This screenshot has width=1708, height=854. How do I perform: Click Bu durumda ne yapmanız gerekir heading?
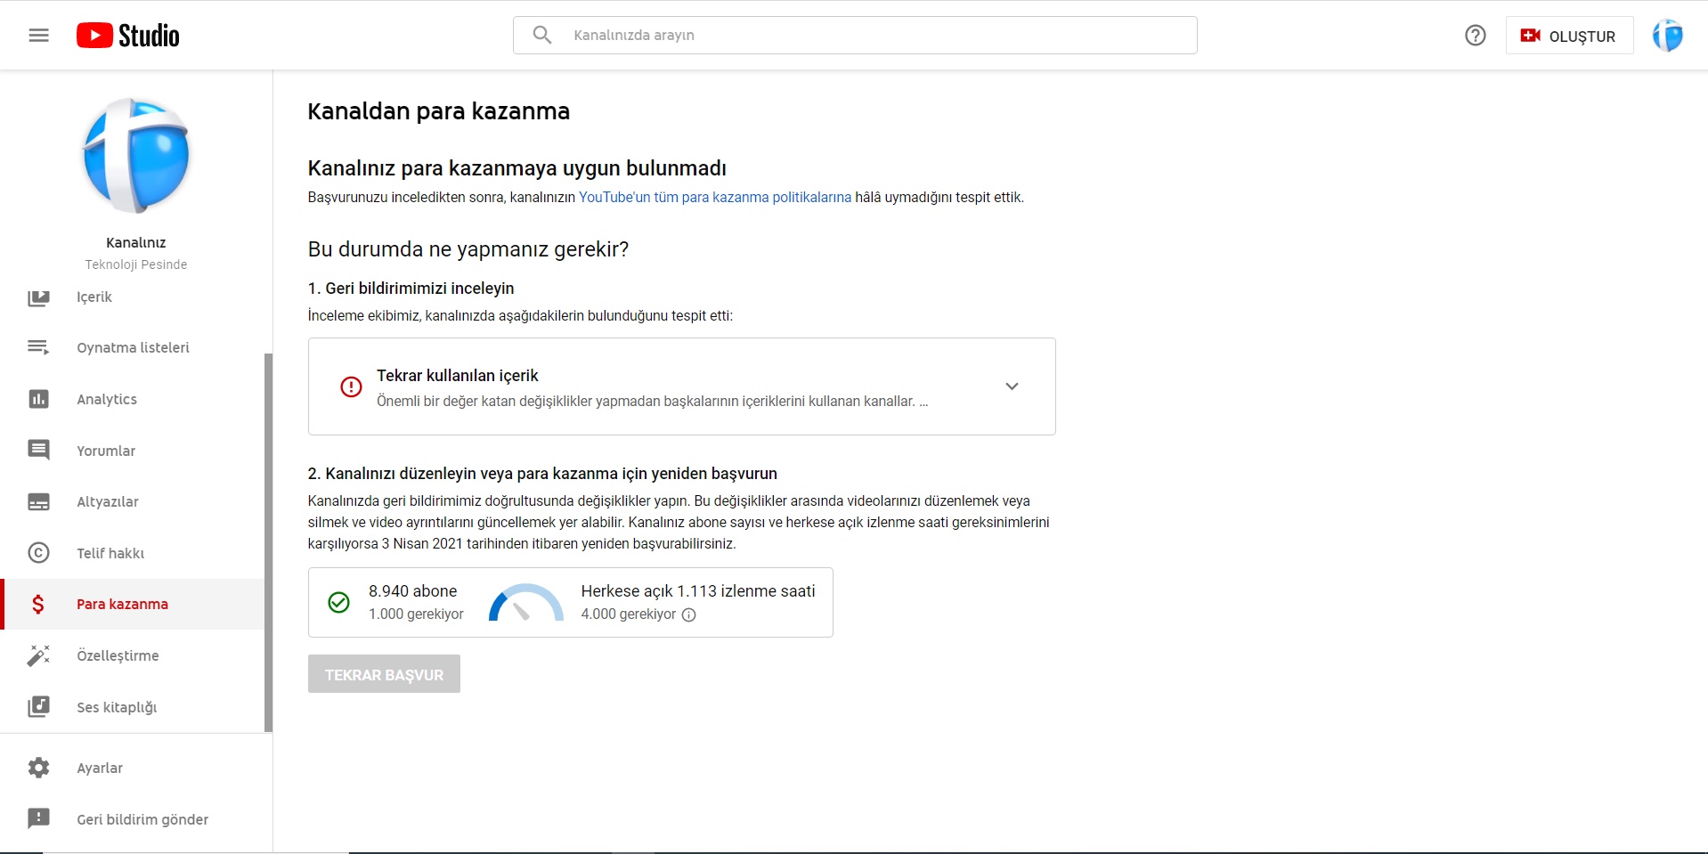tap(468, 249)
